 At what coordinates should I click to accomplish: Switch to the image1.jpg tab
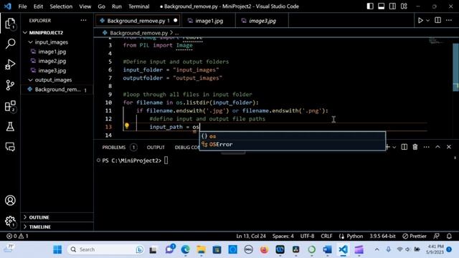(x=209, y=21)
